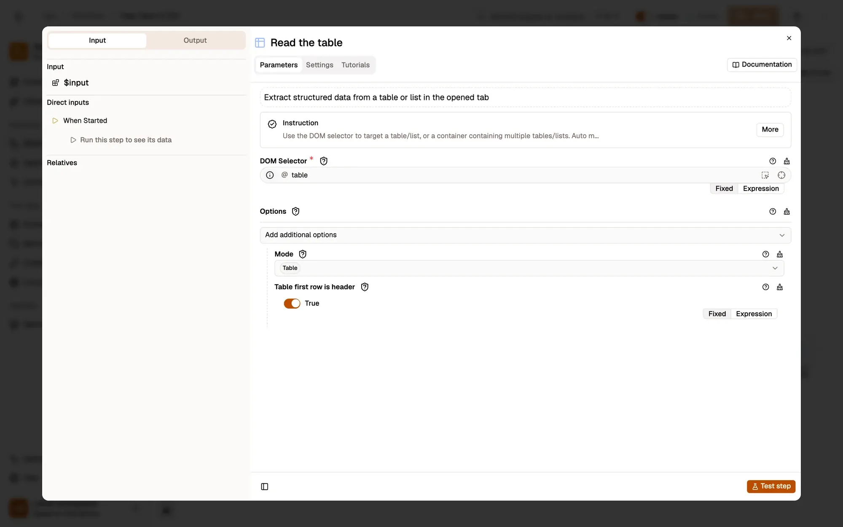Screen dimensions: 843x527
Task: Click the question mark icon on Mode row
Action: tap(765, 254)
